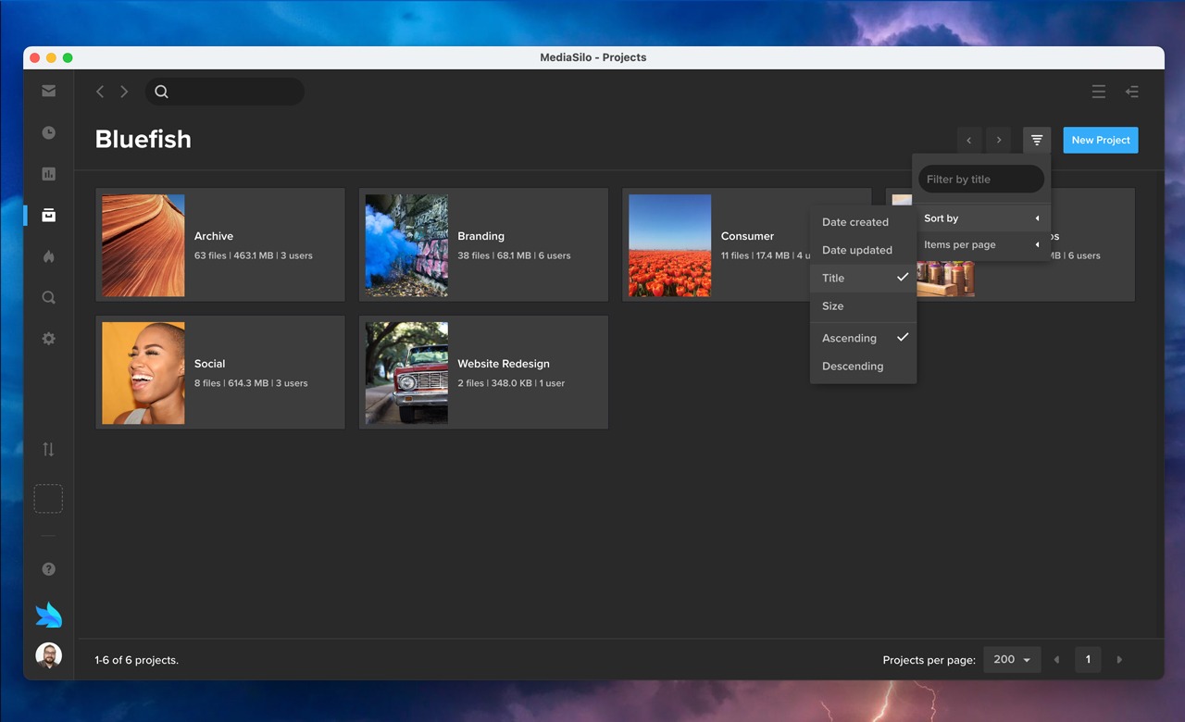Click the dashed drop zone box
1185x722 pixels.
[48, 499]
